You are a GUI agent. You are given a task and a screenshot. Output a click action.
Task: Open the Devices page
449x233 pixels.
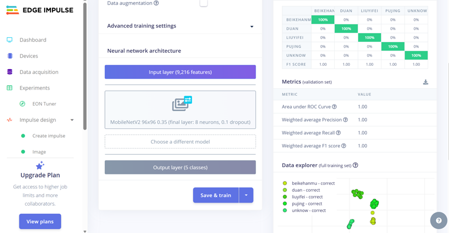point(29,56)
